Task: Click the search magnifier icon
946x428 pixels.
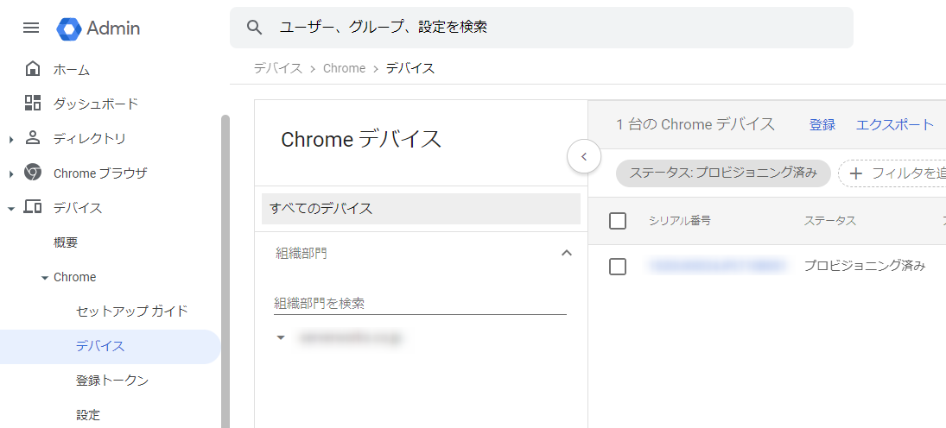Action: point(255,27)
